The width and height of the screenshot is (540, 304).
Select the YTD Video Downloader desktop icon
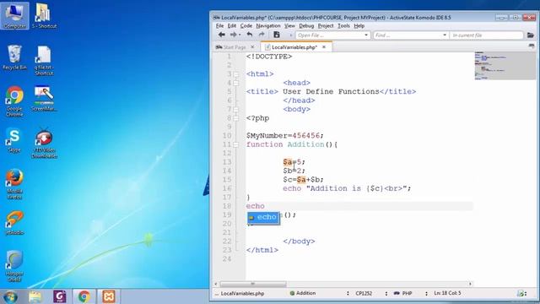point(44,144)
